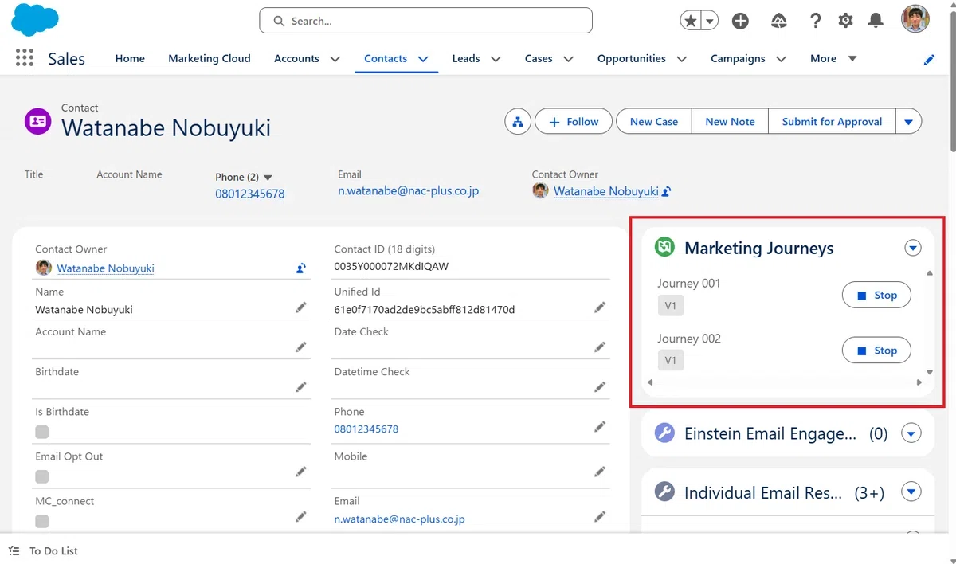Open the Marketing Journeys card dropdown
Viewport: 956px width, 564px height.
[x=913, y=248]
